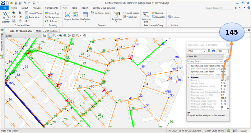Open the view settings gear dropdown
The image size is (251, 133).
click(x=29, y=21)
